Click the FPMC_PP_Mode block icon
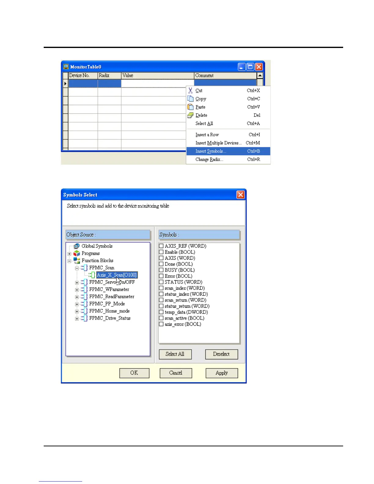This screenshot has width=374, height=484. click(84, 304)
